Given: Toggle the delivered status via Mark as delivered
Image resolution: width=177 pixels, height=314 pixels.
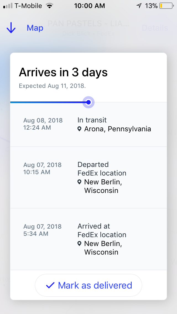Looking at the screenshot, I should pos(88,285).
